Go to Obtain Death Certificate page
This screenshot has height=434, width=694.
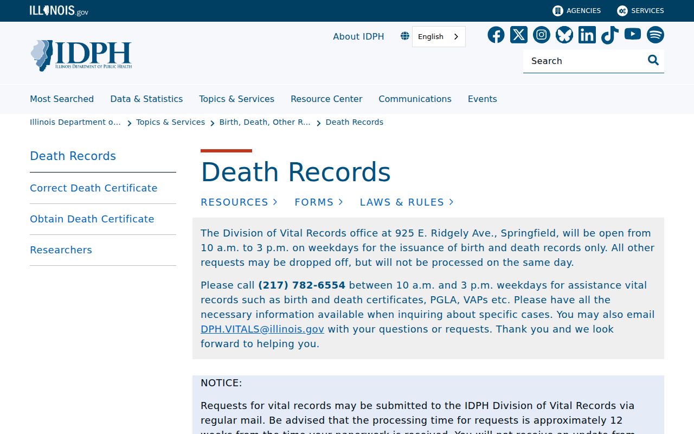tap(92, 219)
